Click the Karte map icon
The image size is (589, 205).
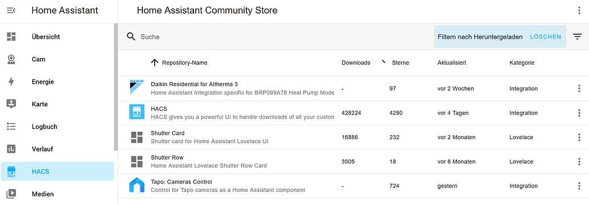(x=11, y=104)
